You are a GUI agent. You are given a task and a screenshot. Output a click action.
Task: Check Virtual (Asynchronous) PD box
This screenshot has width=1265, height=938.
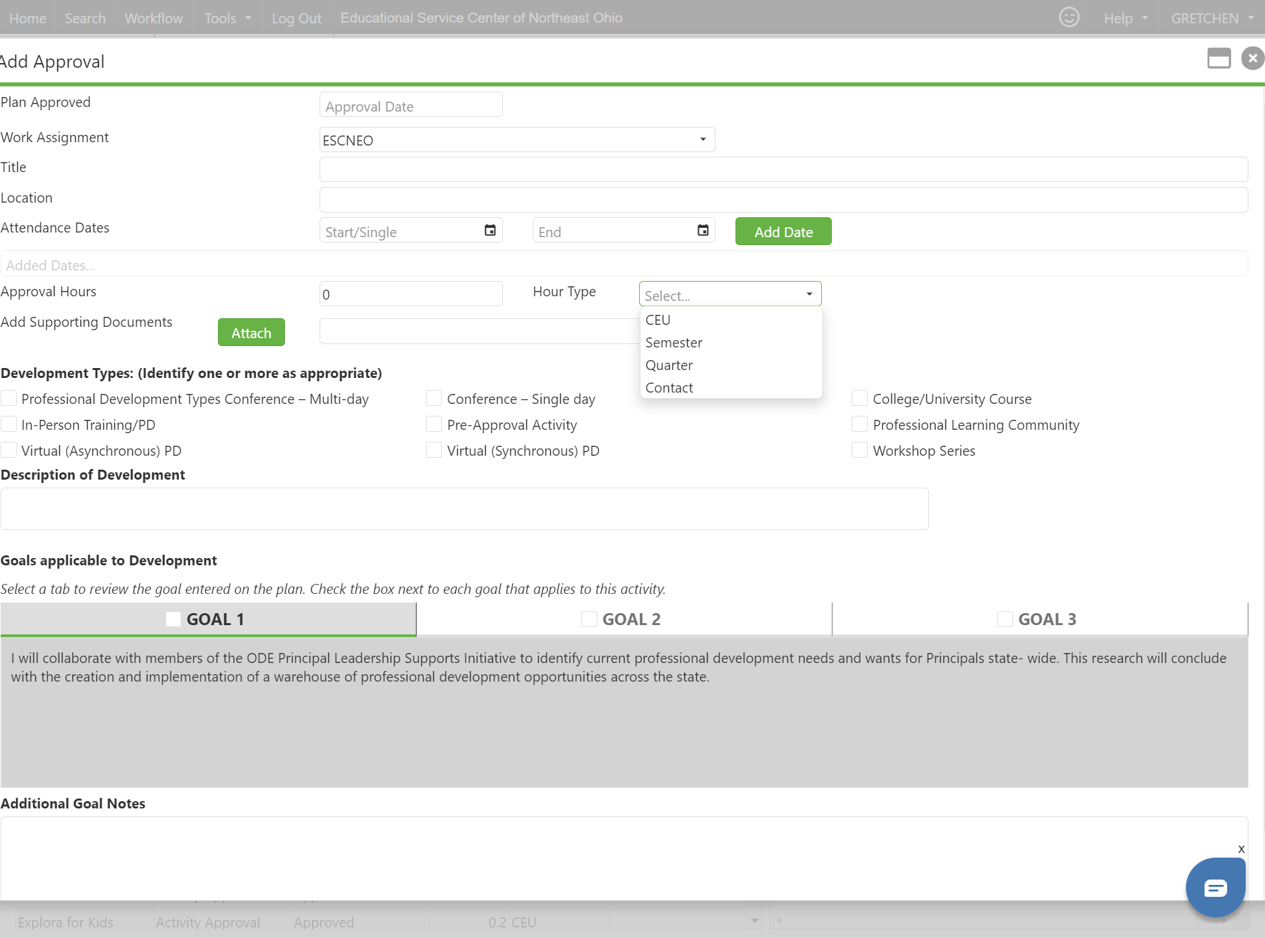click(9, 450)
